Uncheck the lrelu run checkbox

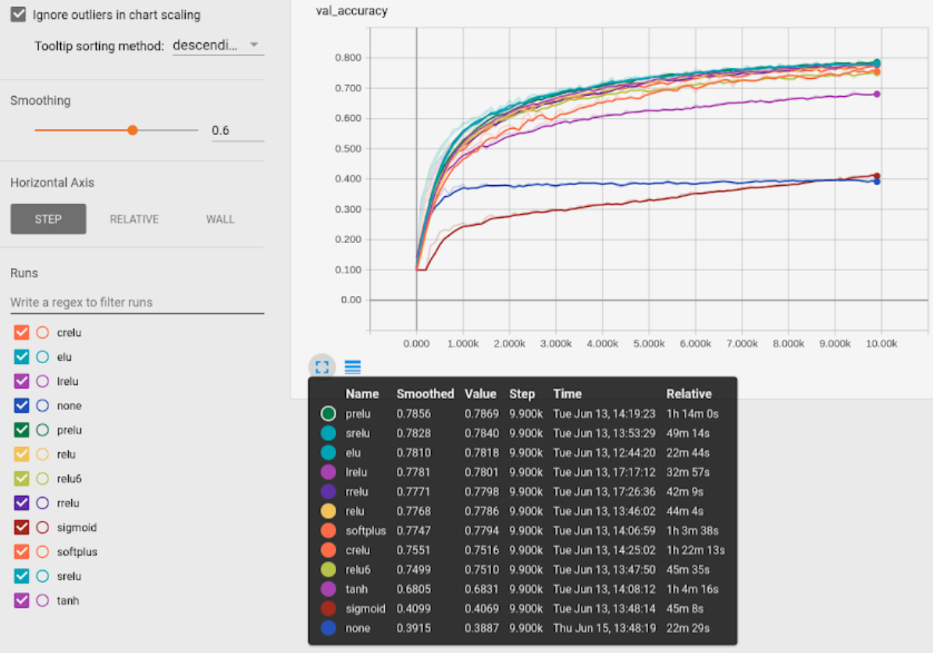click(21, 381)
